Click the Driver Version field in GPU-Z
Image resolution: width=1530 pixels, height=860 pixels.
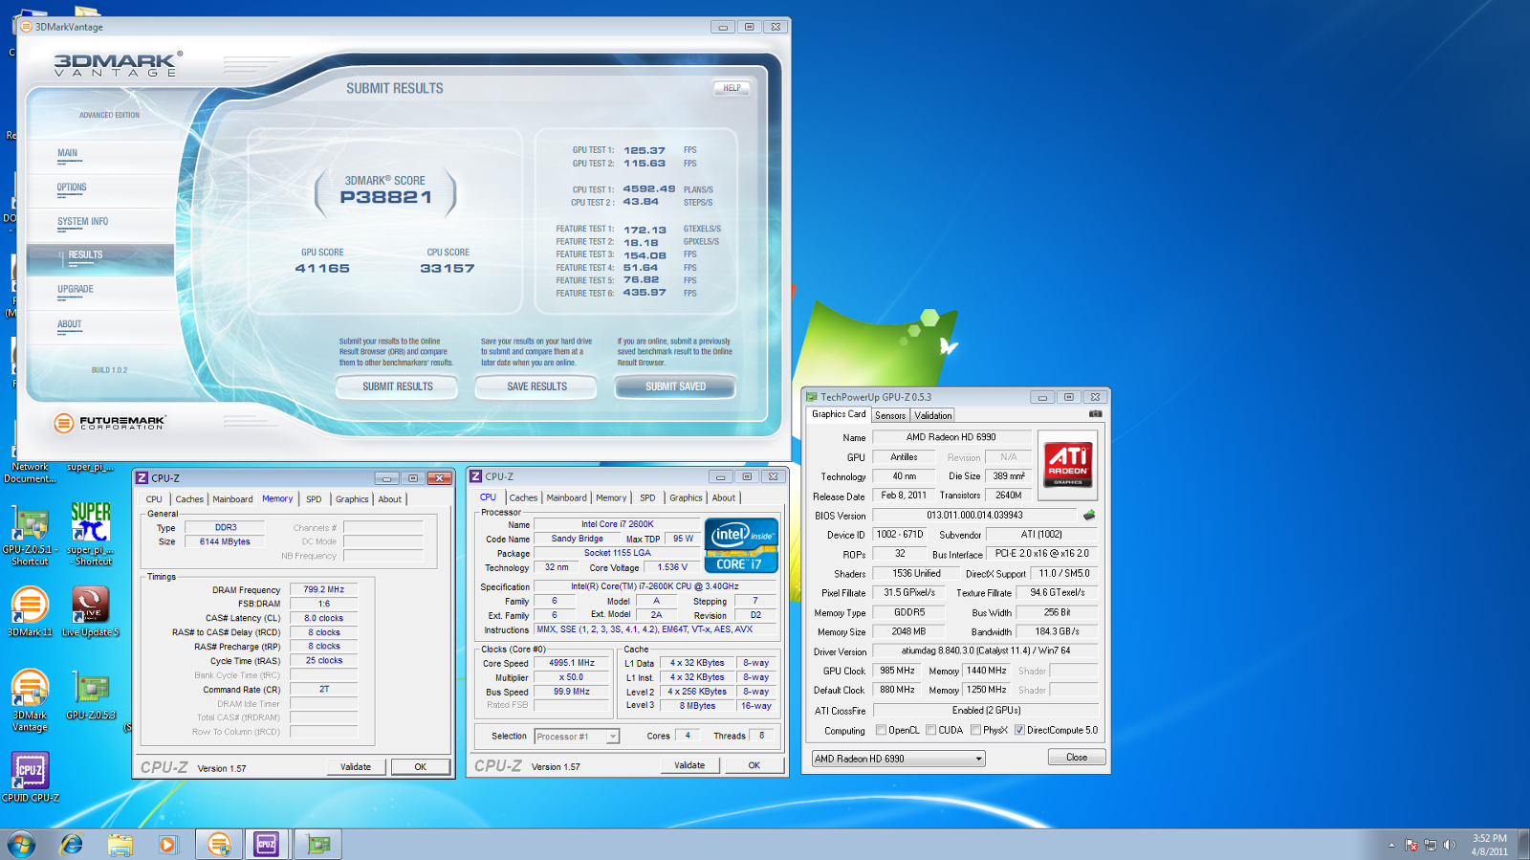(x=986, y=651)
